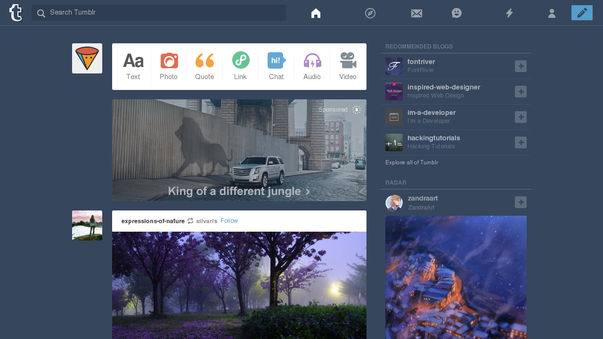603x339 pixels.
Task: Go to Home dashboard icon
Action: [316, 13]
